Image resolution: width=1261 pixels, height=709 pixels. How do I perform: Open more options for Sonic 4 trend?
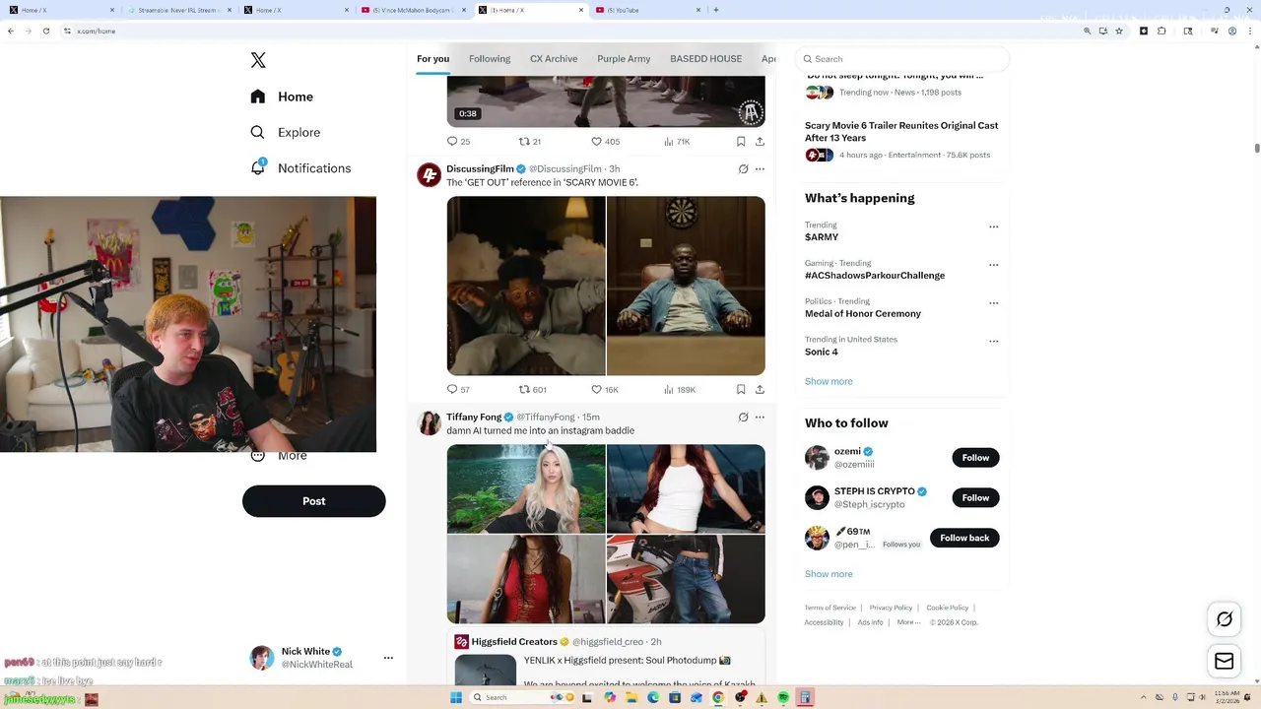[993, 342]
